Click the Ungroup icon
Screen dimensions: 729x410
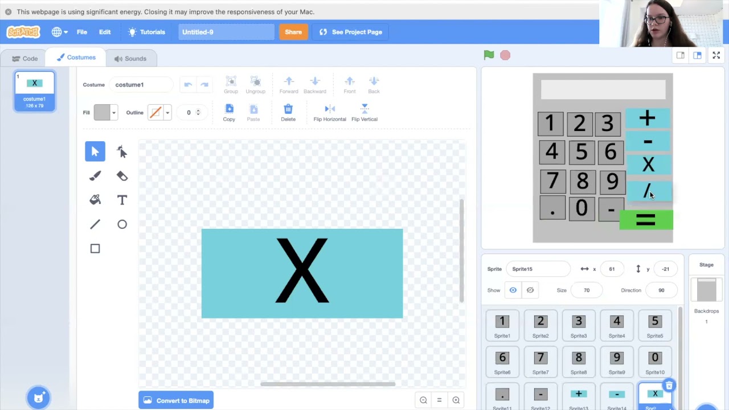(255, 85)
